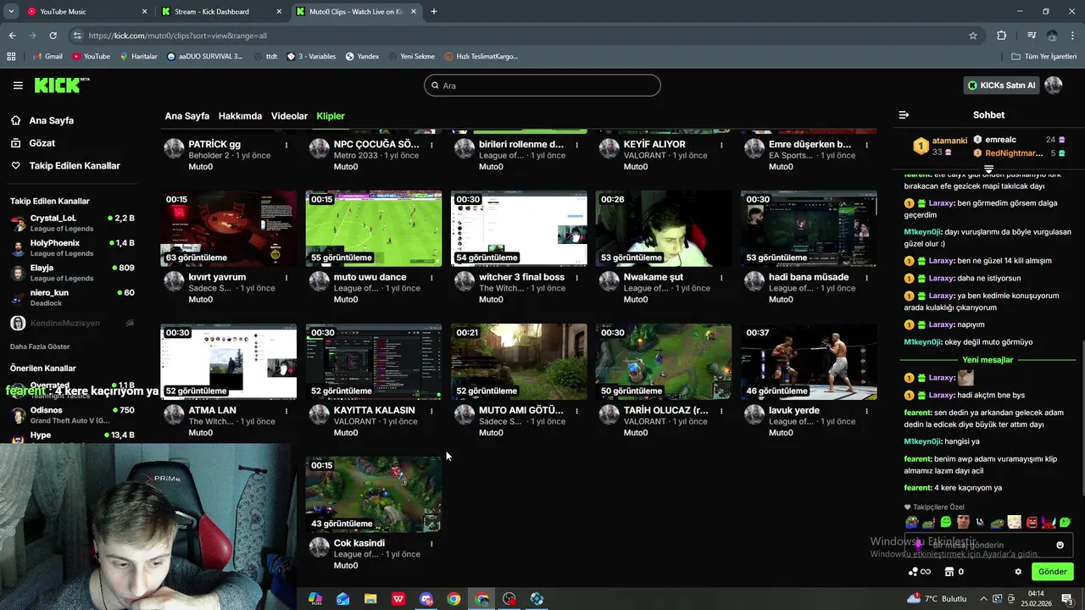1085x610 pixels.
Task: Play the MUTO AMI GÖTÜ clip thumbnail
Action: tap(519, 362)
